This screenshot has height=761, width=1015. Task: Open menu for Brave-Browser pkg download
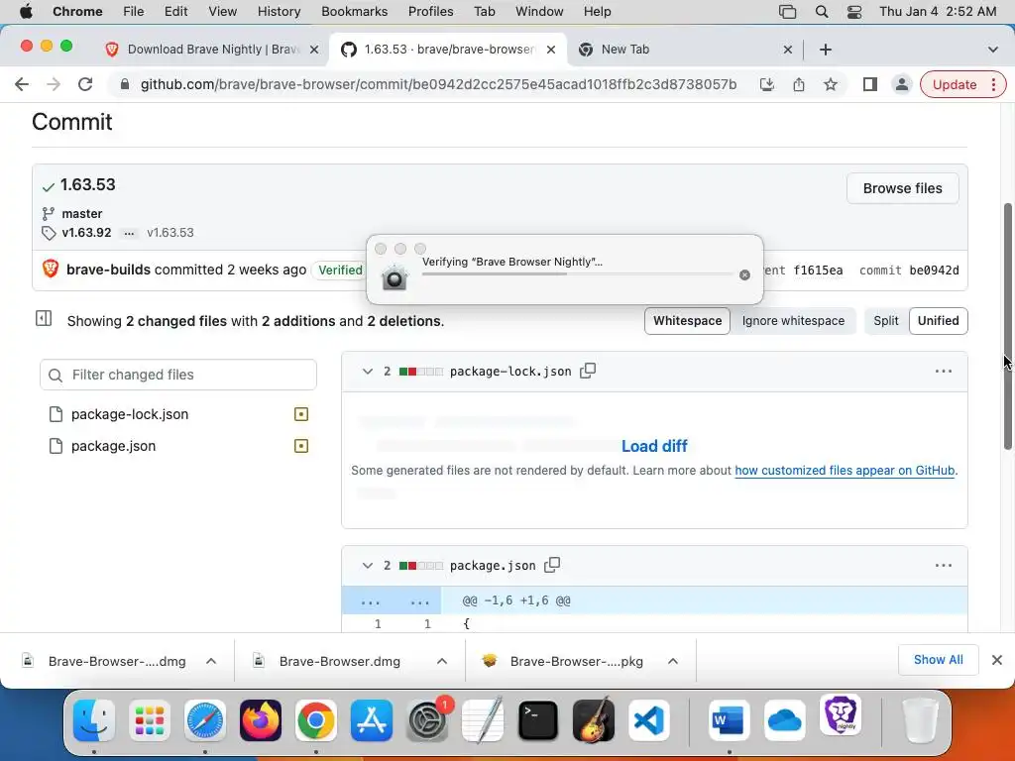[673, 661]
